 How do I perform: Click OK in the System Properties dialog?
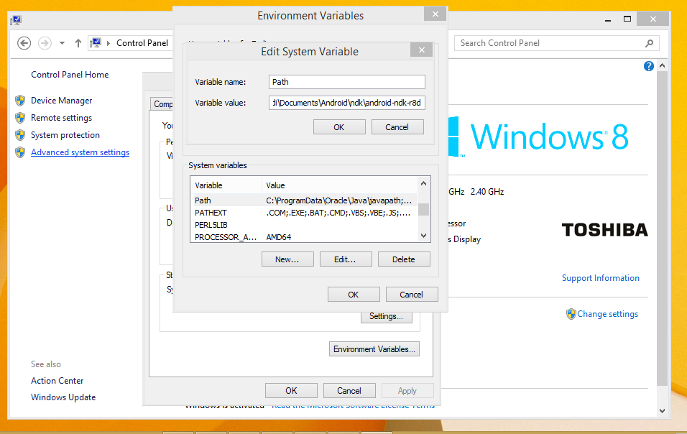[x=291, y=391]
